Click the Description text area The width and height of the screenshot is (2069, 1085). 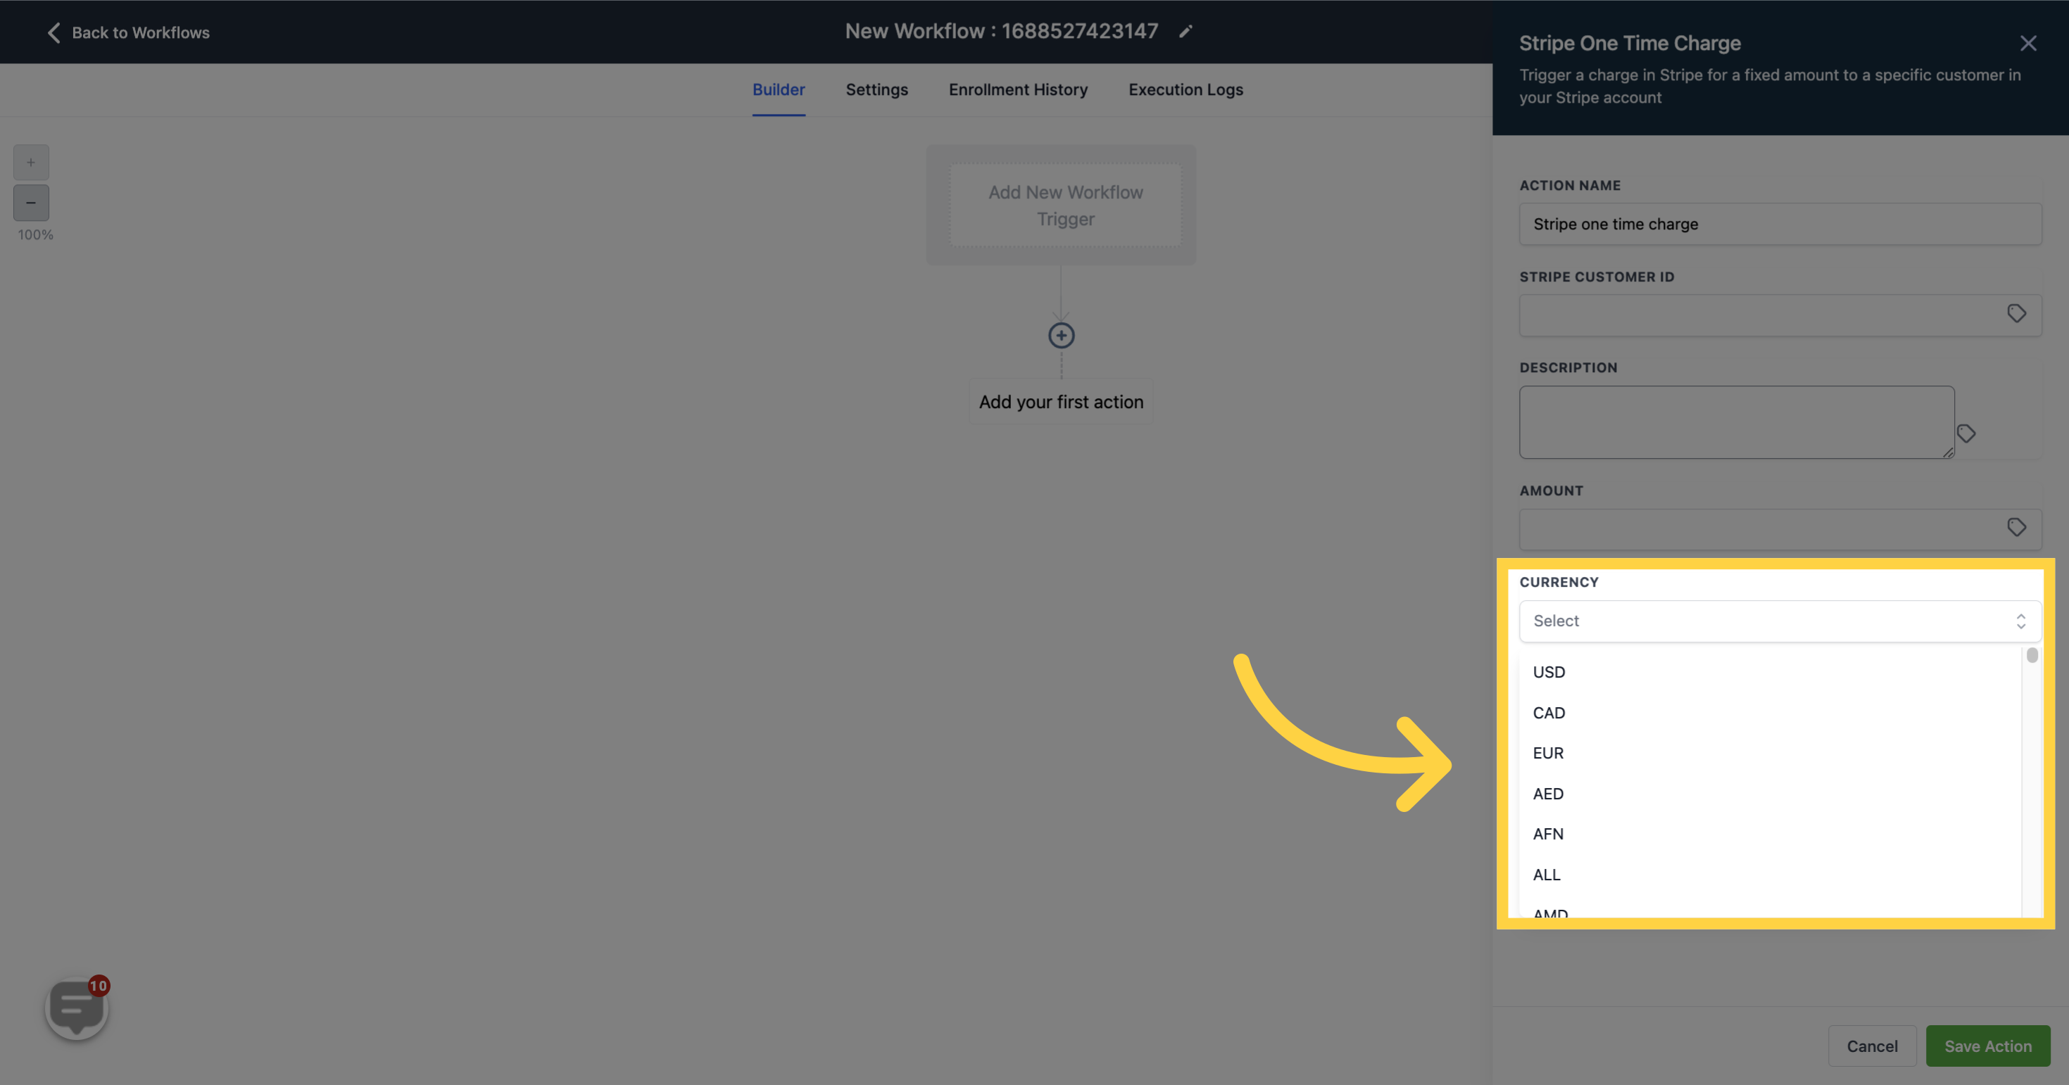coord(1737,422)
